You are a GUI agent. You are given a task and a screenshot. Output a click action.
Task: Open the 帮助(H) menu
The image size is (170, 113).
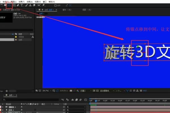pos(52,2)
